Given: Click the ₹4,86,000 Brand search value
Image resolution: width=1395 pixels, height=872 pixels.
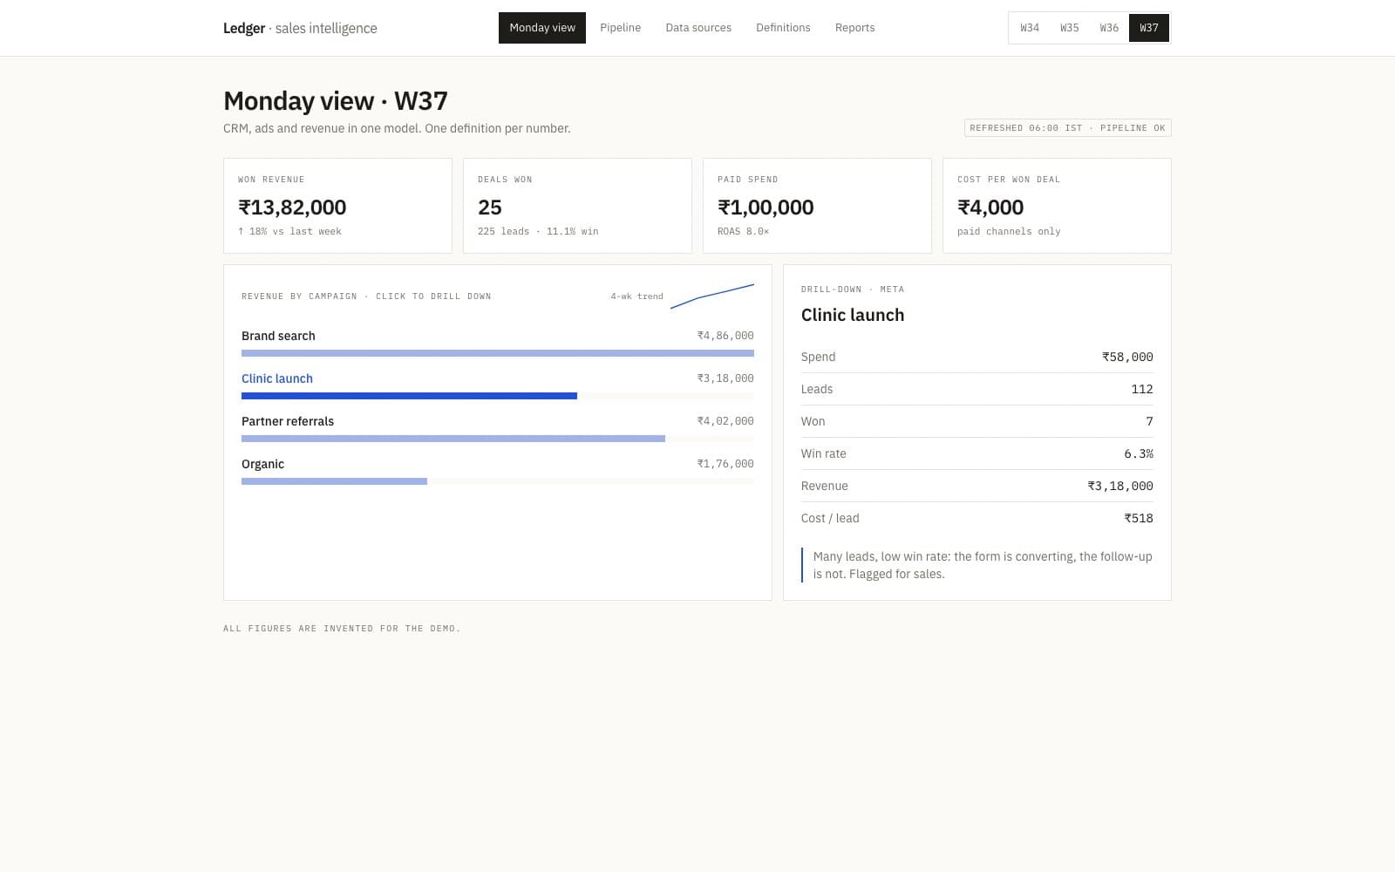Looking at the screenshot, I should click(725, 336).
